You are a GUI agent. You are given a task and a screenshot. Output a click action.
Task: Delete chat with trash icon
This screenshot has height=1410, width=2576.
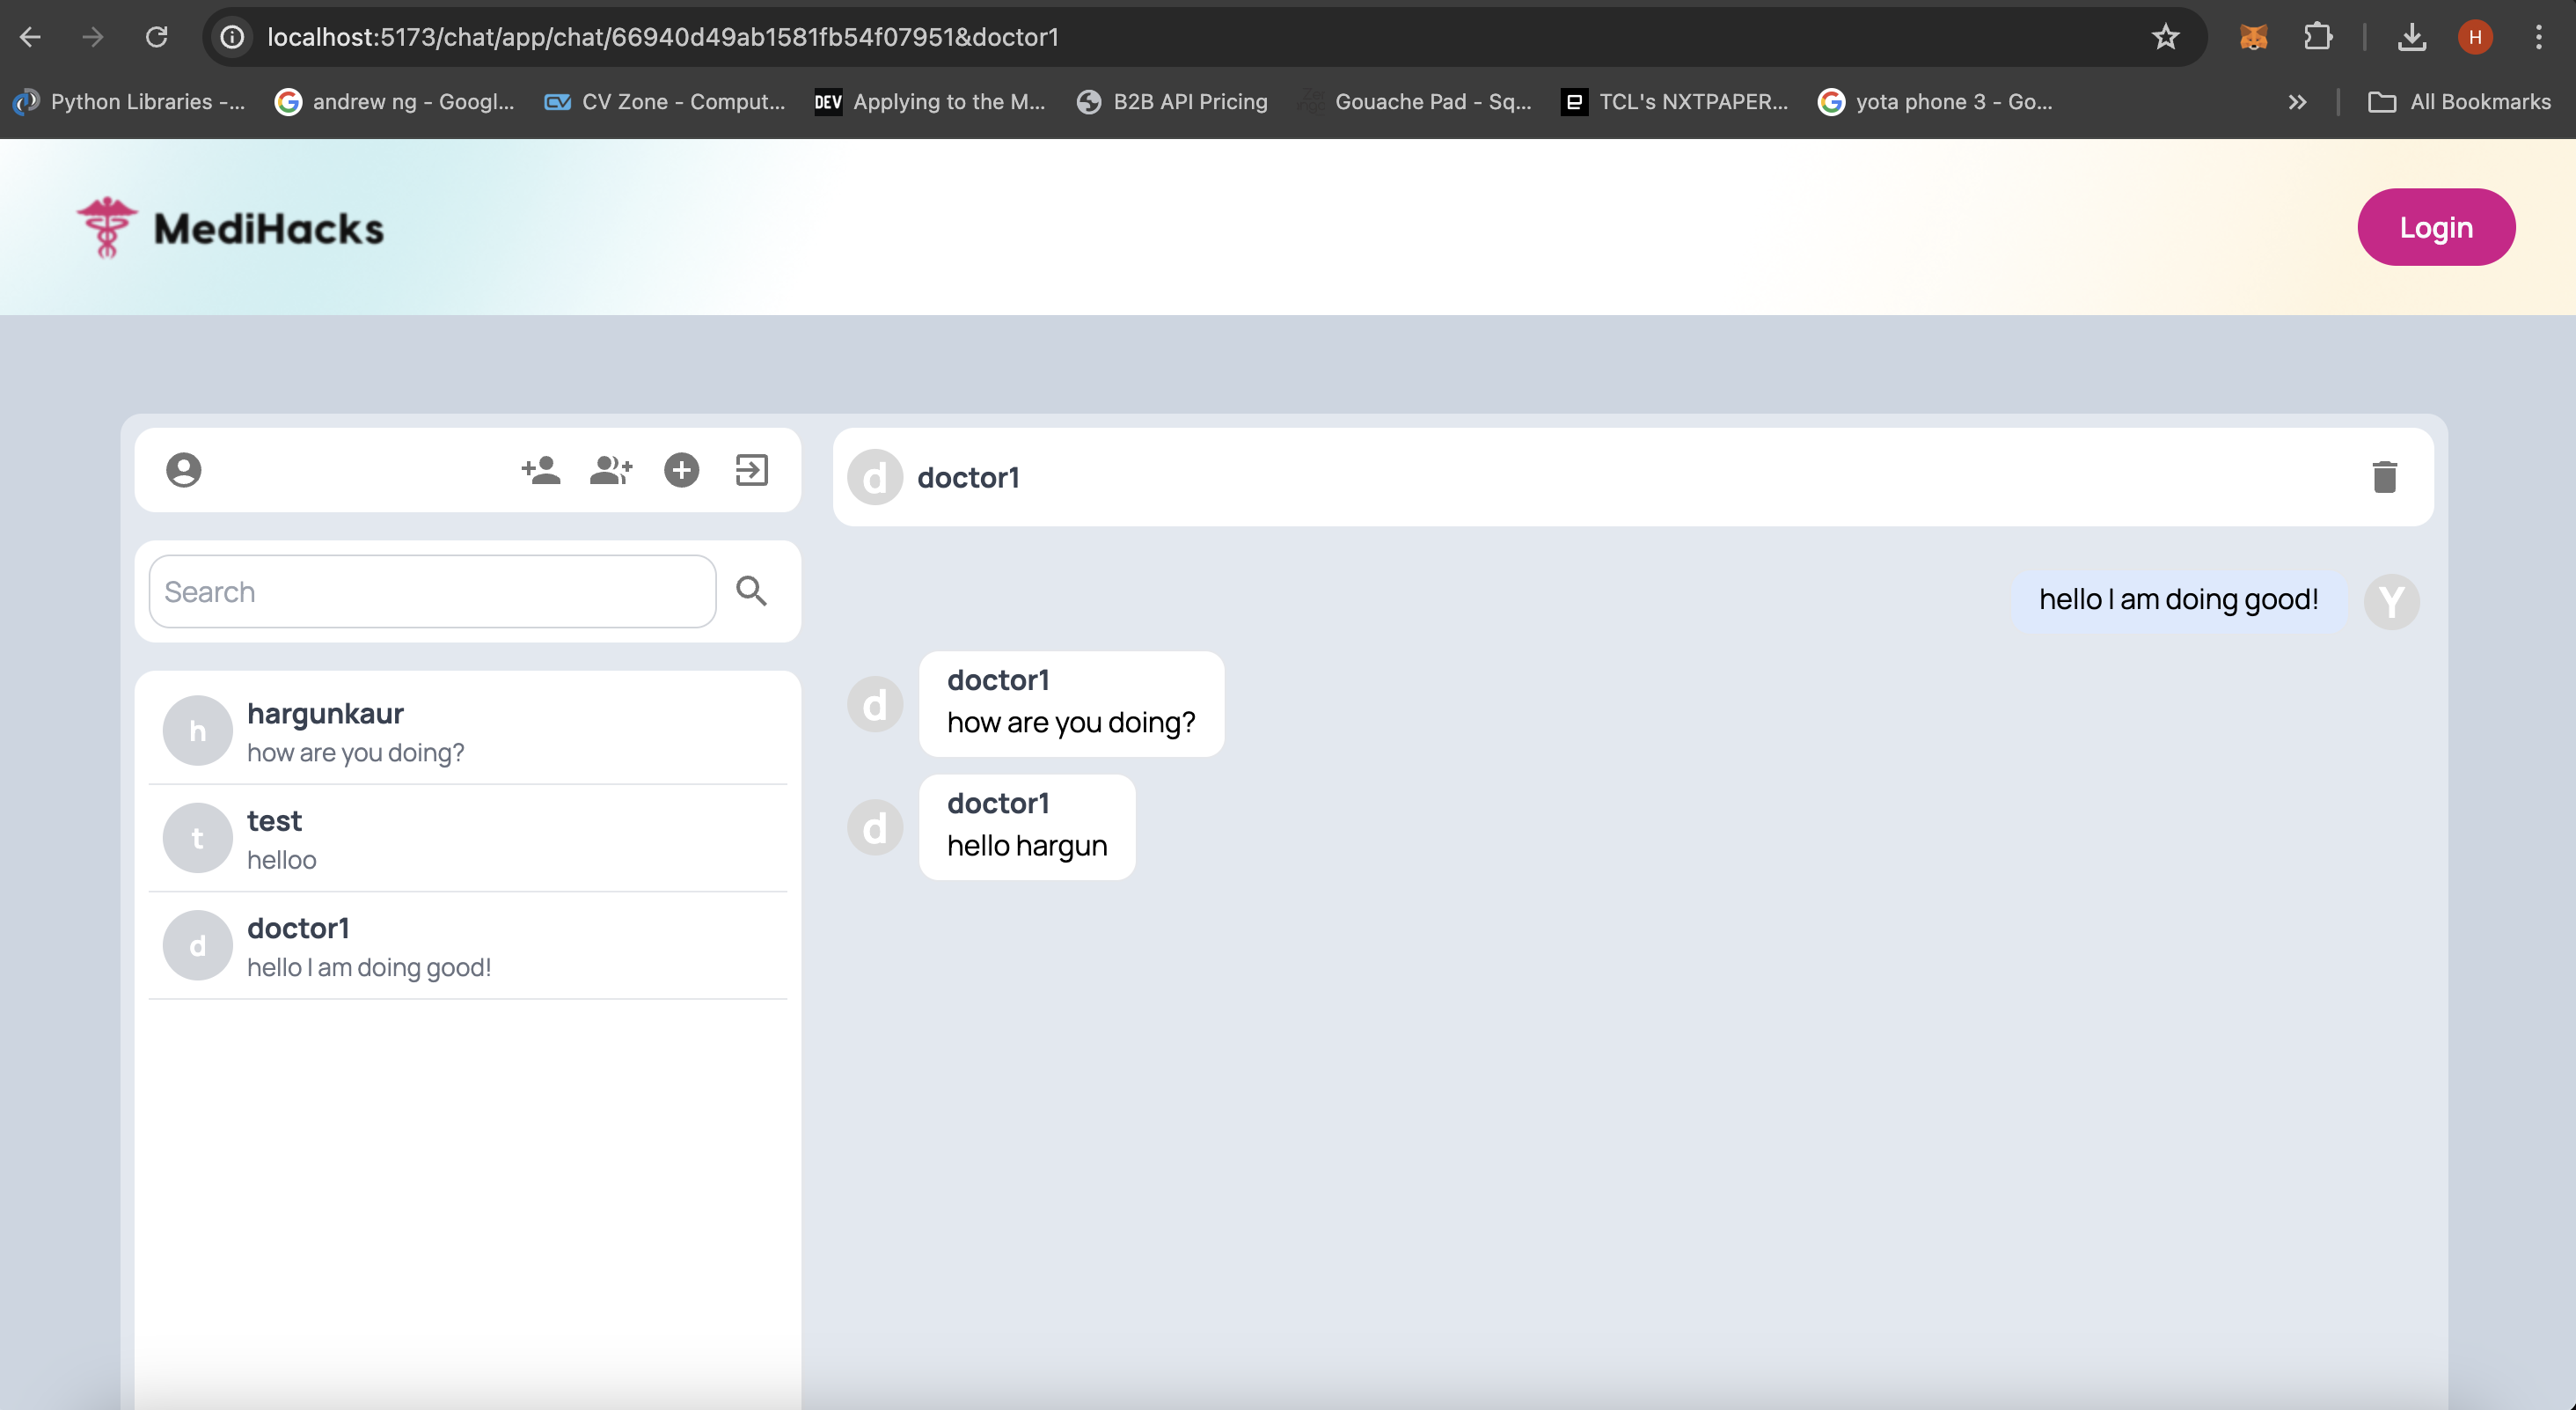click(x=2384, y=477)
